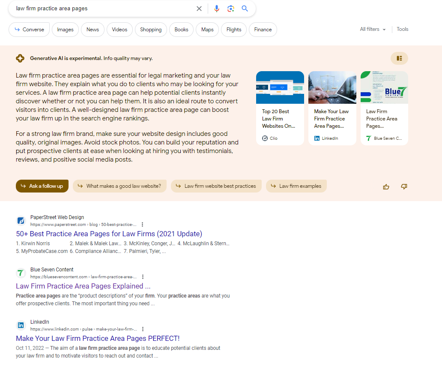Select the 'Law firm examples' suggestion

pyautogui.click(x=296, y=186)
